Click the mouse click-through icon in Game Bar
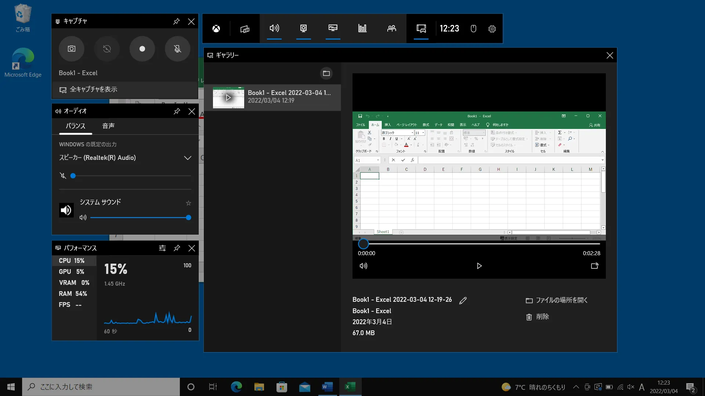Image resolution: width=705 pixels, height=396 pixels. click(473, 29)
